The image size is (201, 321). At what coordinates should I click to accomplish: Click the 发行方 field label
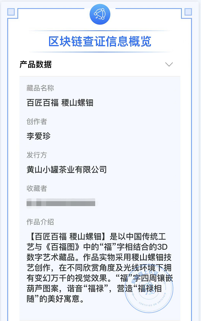(x=37, y=155)
